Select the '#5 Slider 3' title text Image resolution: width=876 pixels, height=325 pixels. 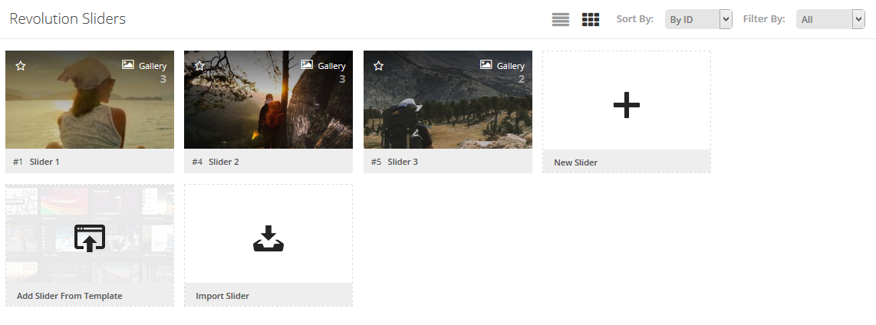394,162
